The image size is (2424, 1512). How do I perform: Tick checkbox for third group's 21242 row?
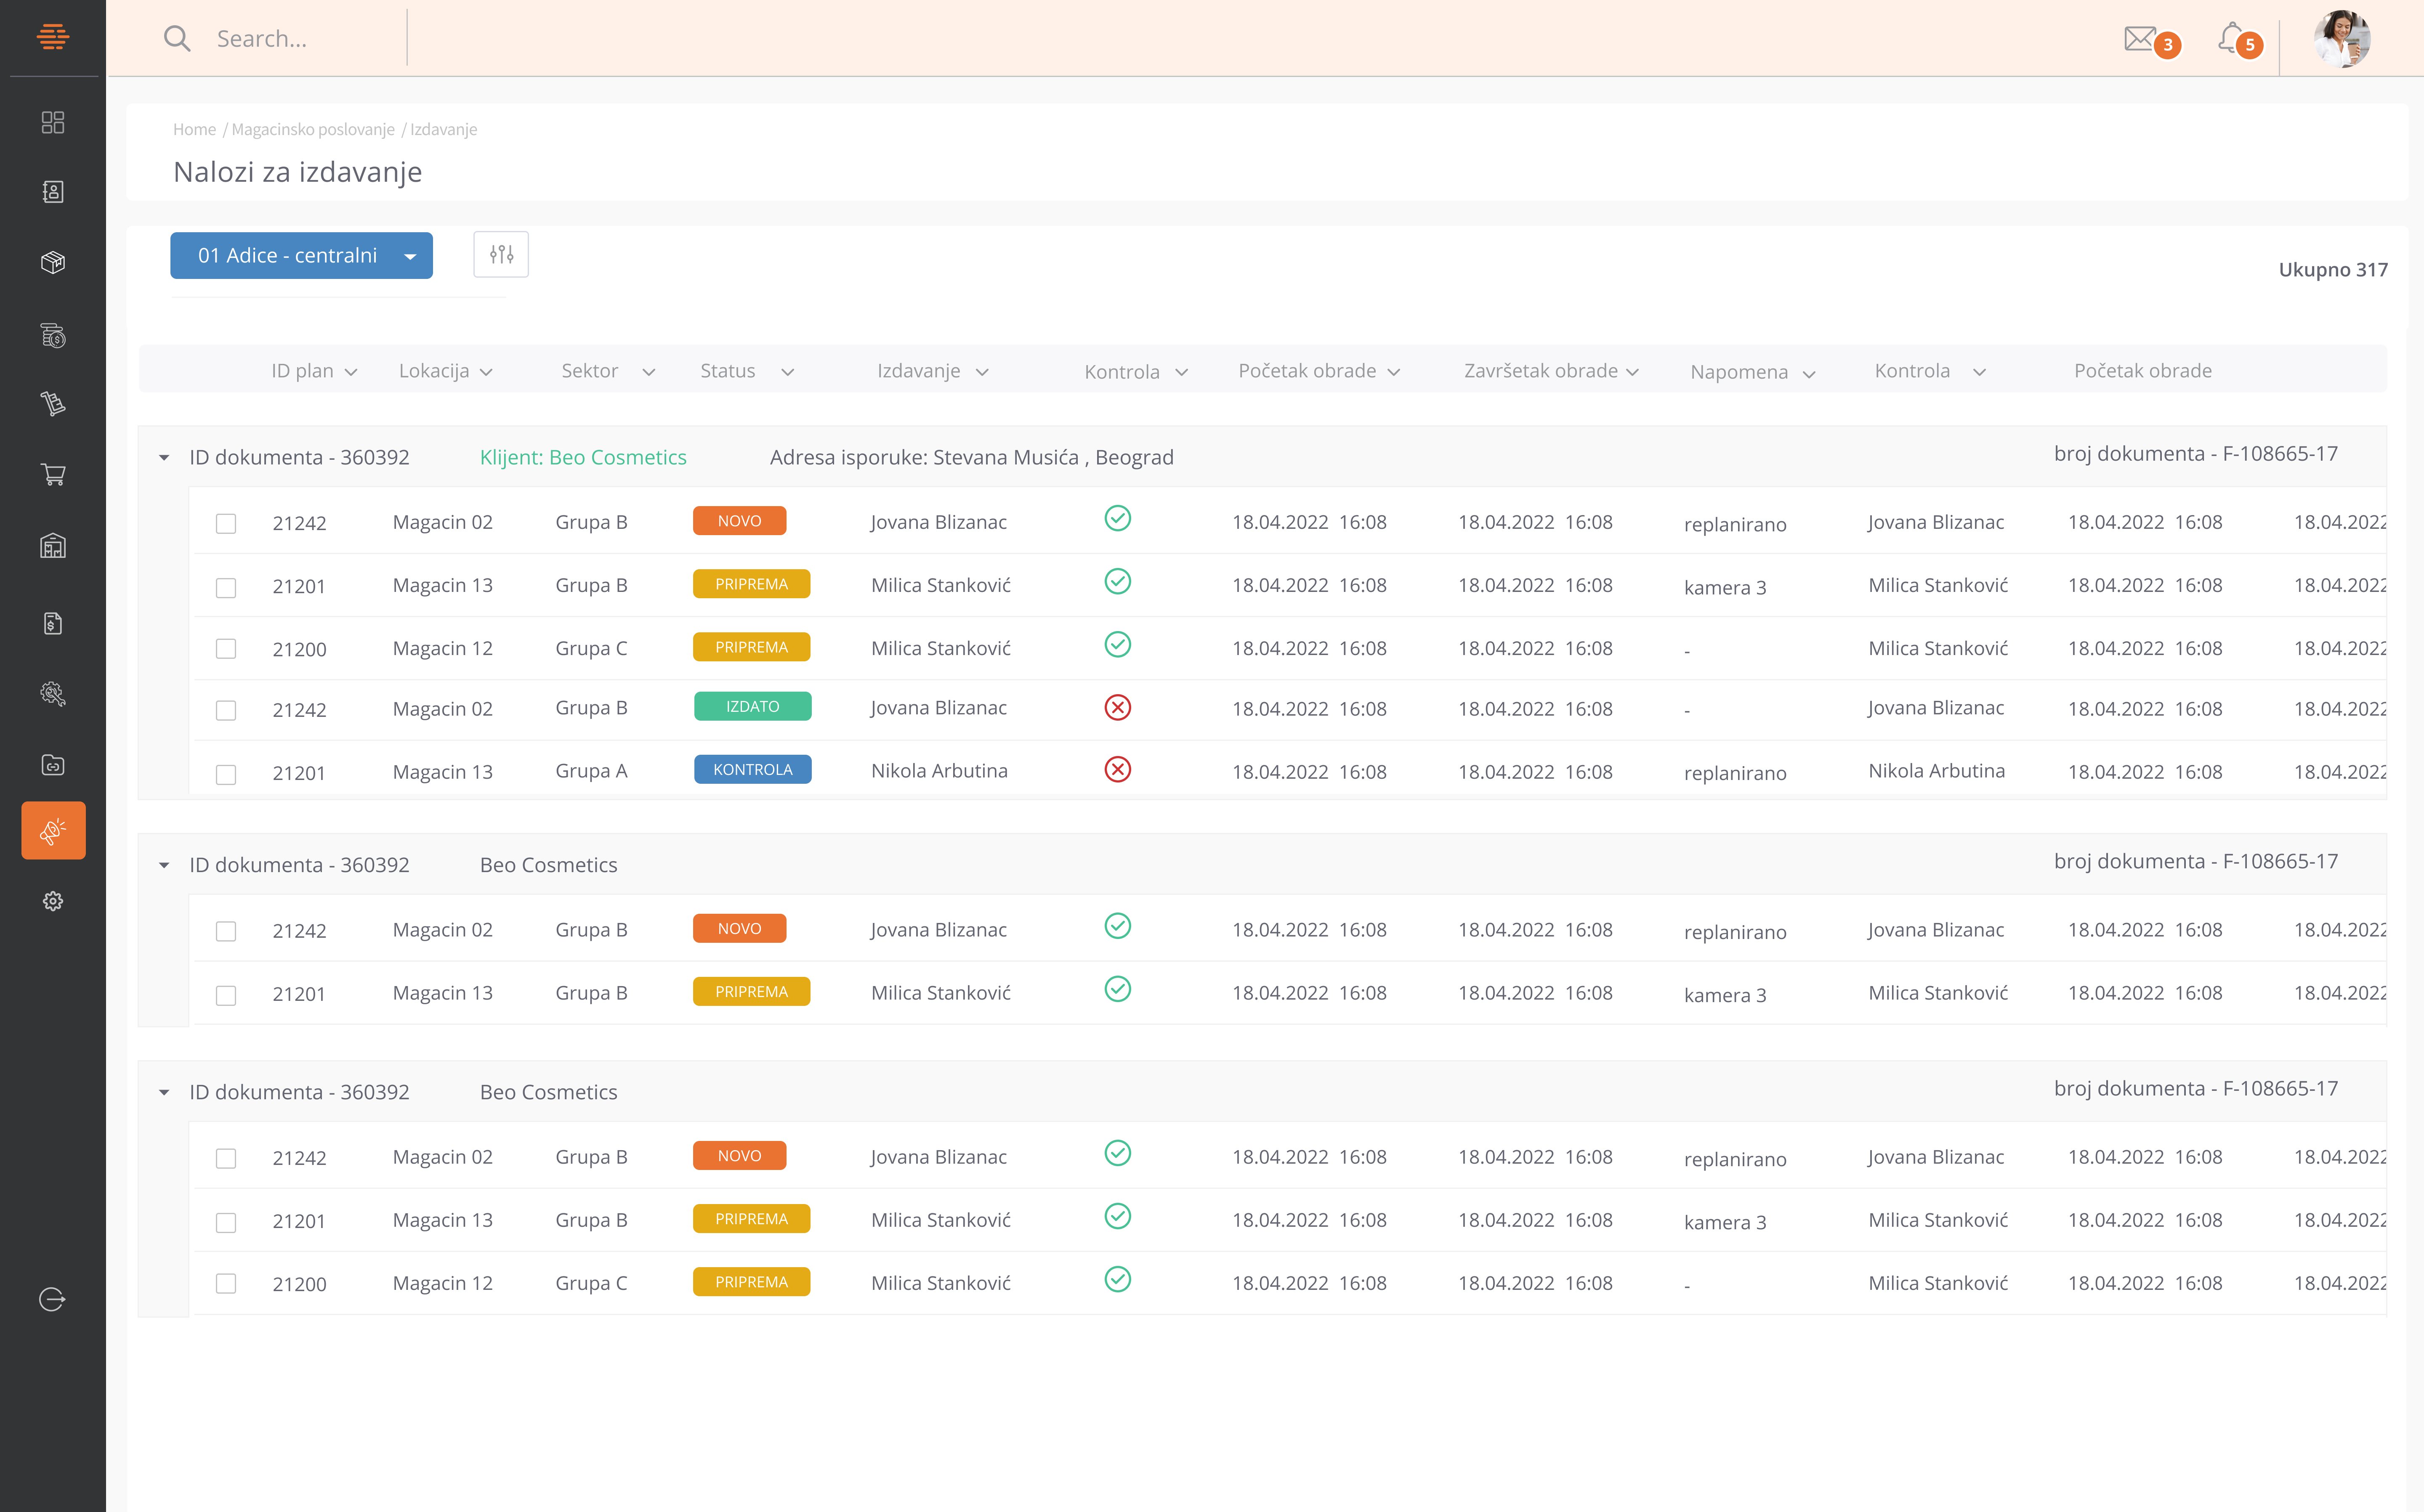pos(226,1159)
